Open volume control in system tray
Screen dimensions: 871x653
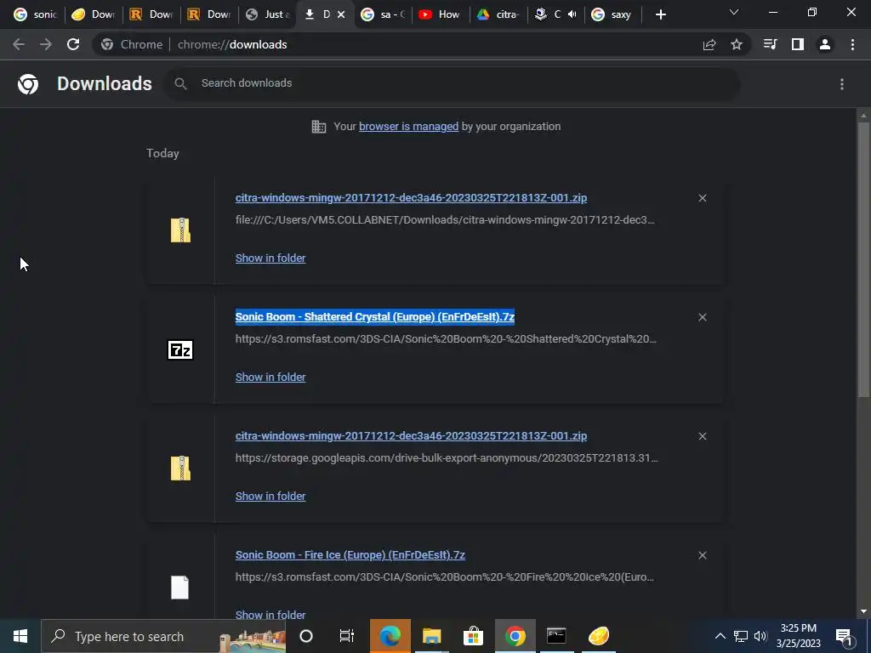760,636
